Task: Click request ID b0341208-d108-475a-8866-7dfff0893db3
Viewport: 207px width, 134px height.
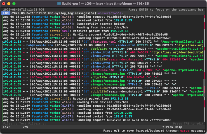Action: pos(139,120)
